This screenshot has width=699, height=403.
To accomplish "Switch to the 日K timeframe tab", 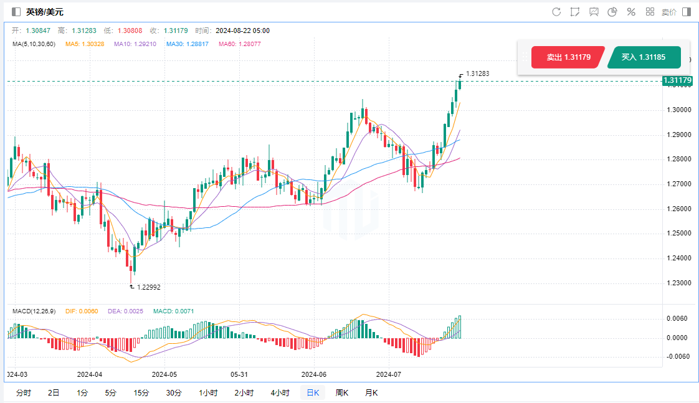I will pyautogui.click(x=311, y=392).
